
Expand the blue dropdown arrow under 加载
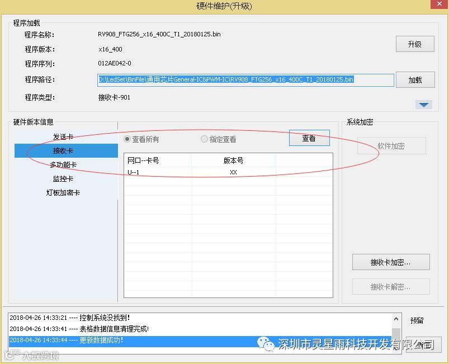(424, 105)
